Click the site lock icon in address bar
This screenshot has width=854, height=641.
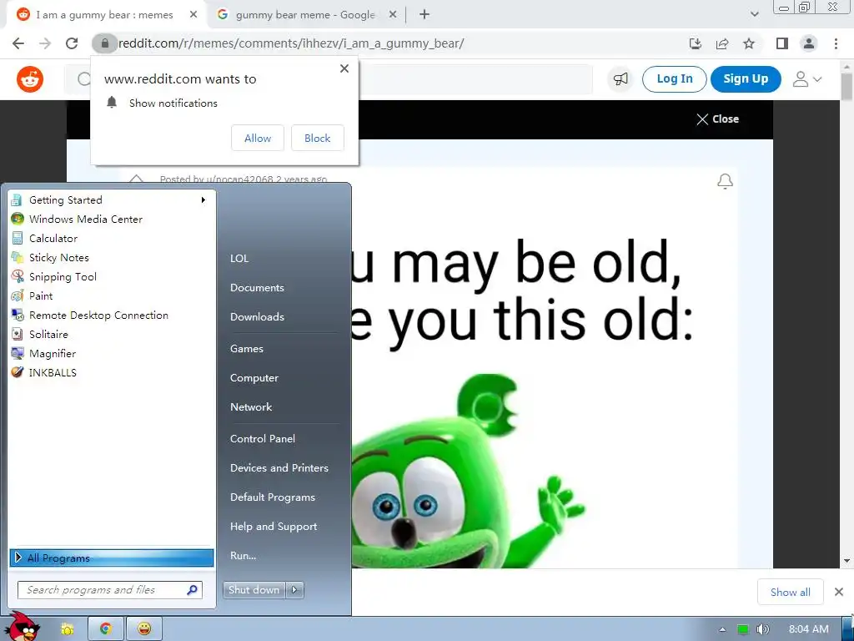point(104,43)
